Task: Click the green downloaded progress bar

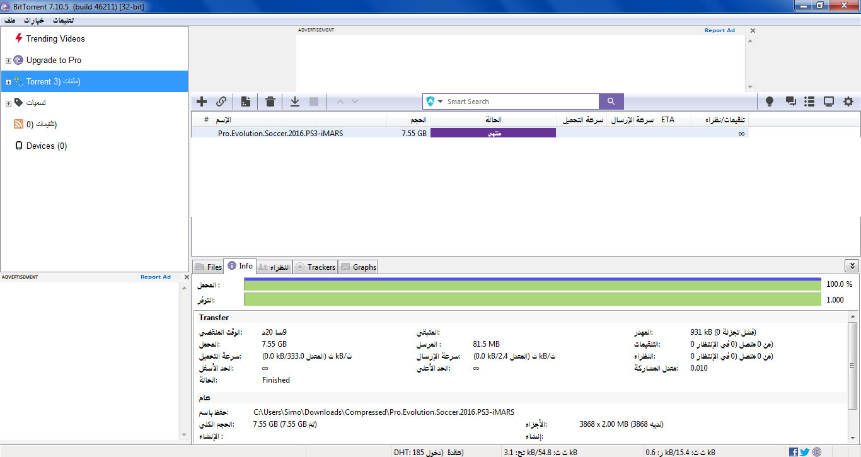Action: (x=533, y=286)
